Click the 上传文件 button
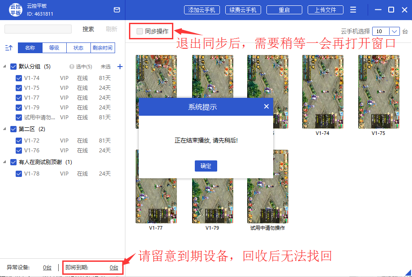This screenshot has width=412, height=277. tap(326, 10)
